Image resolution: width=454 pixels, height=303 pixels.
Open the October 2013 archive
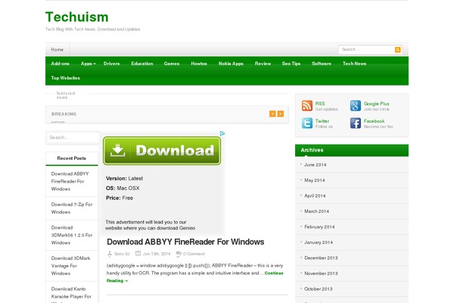319,289
